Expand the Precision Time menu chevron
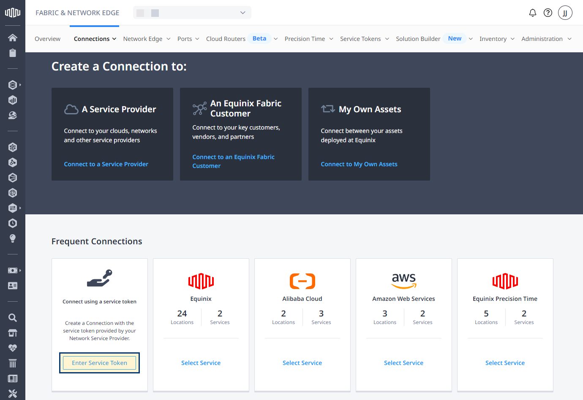The width and height of the screenshot is (583, 400). [x=331, y=39]
